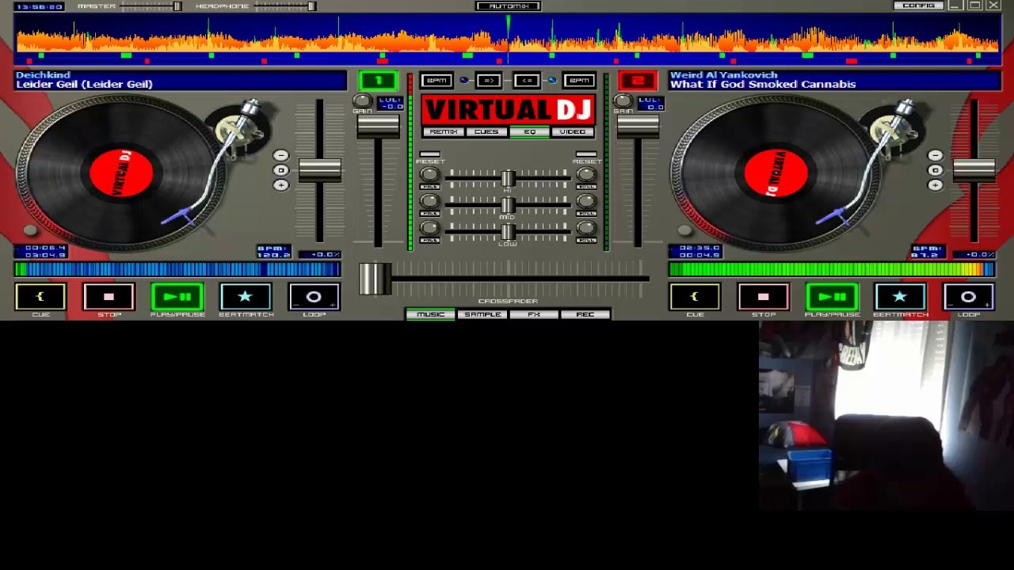Click the deck 2 pitch slider handle

[974, 169]
